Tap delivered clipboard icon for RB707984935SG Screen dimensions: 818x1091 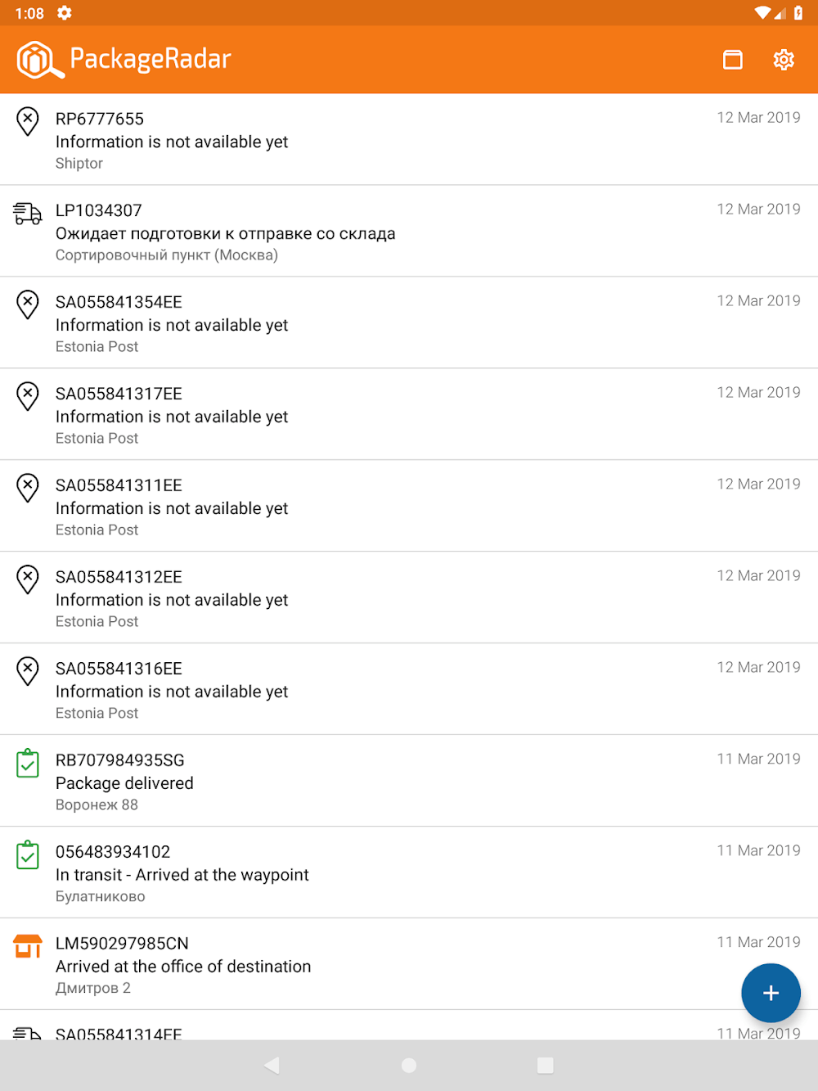coord(28,764)
